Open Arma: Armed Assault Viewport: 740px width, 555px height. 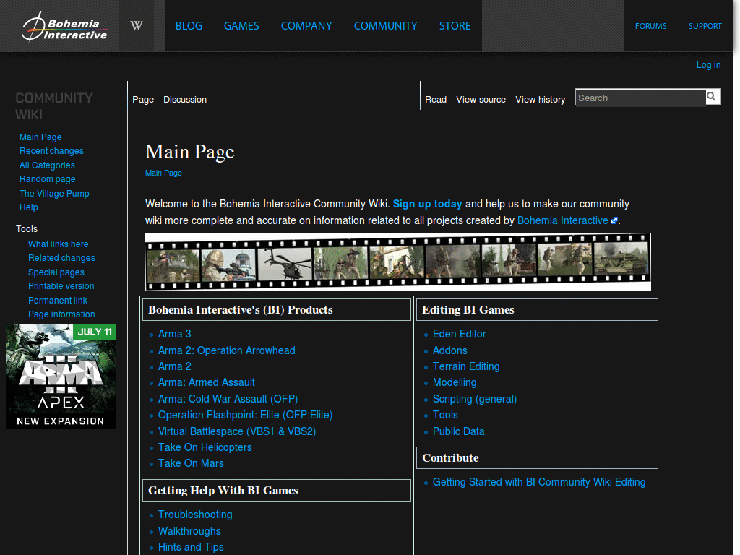point(206,382)
